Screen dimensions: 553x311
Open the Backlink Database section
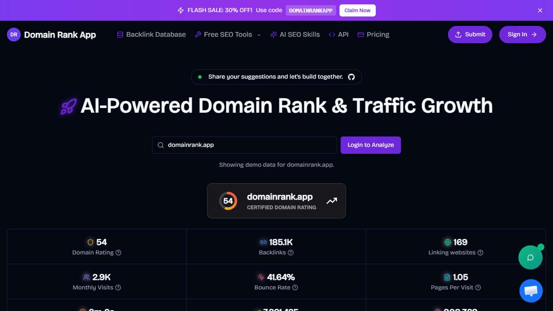pos(151,34)
